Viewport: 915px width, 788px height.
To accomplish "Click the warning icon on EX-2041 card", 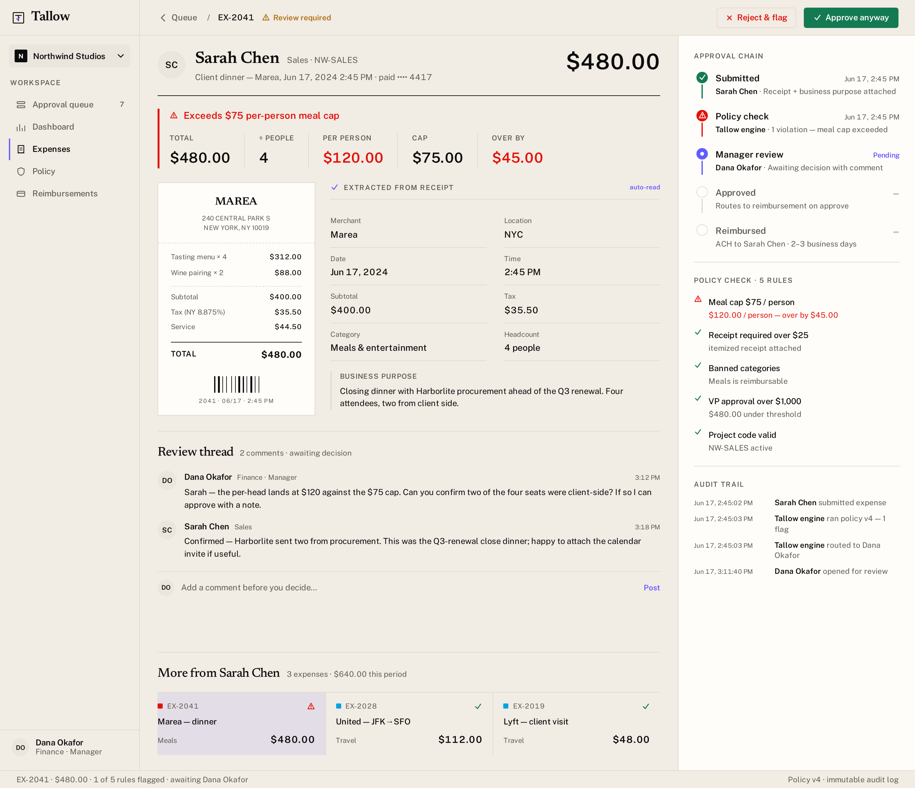I will click(311, 706).
